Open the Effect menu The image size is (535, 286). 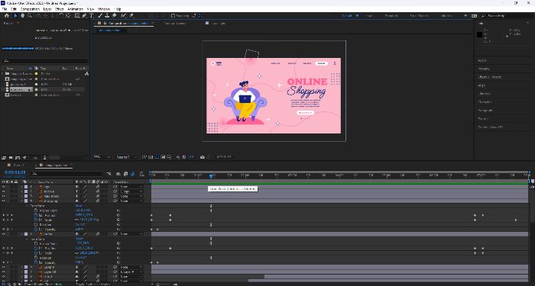click(x=60, y=9)
